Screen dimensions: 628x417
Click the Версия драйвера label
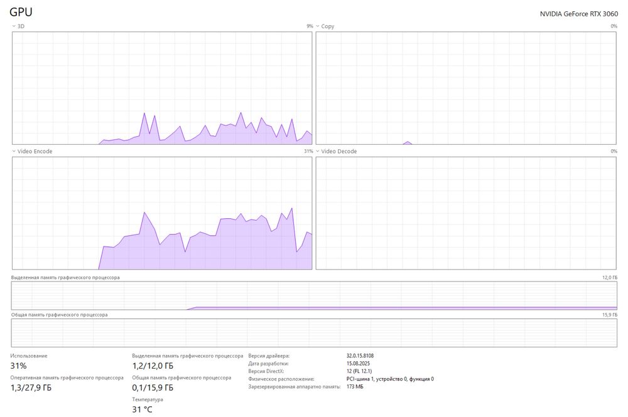[269, 356]
